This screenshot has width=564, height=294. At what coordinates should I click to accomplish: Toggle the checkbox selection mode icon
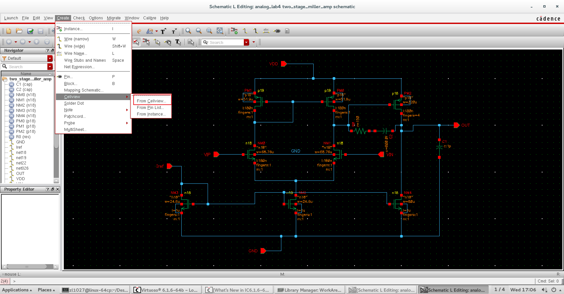[136, 42]
